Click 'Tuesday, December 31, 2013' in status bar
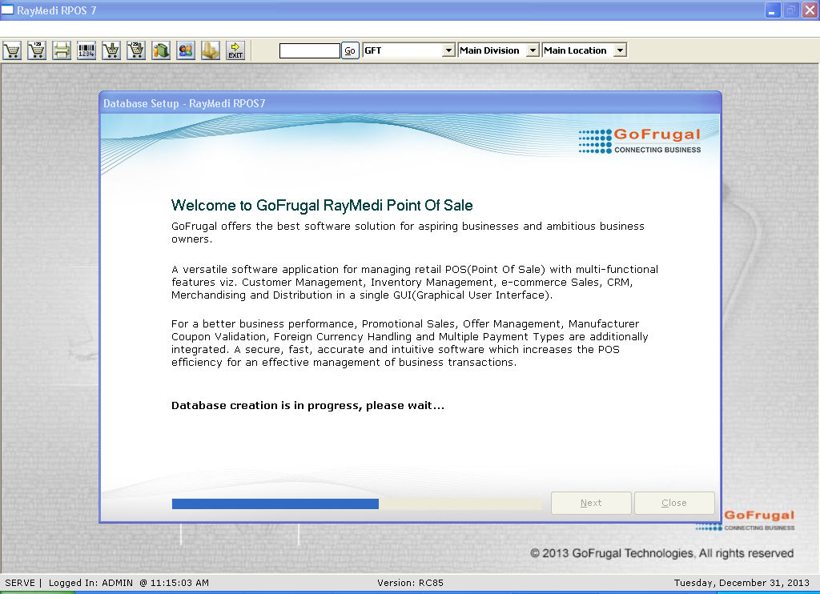The height and width of the screenshot is (594, 820). 741,583
